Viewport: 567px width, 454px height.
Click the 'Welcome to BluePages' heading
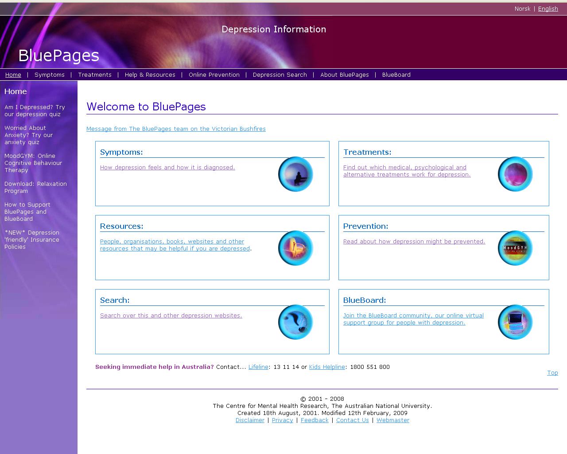point(146,107)
